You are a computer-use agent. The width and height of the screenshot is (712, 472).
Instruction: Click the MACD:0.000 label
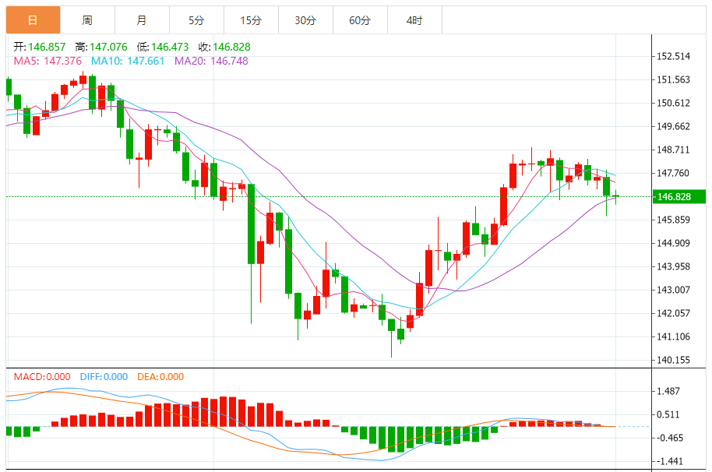coord(42,377)
